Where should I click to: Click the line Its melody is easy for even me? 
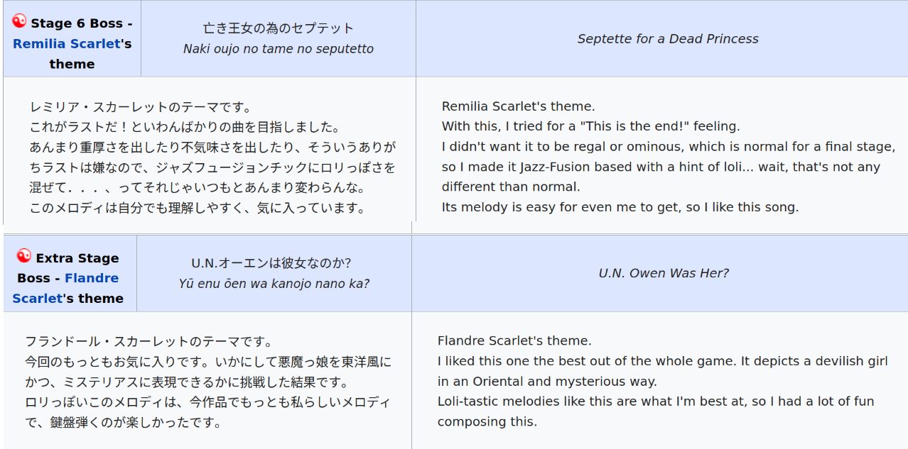click(x=620, y=207)
